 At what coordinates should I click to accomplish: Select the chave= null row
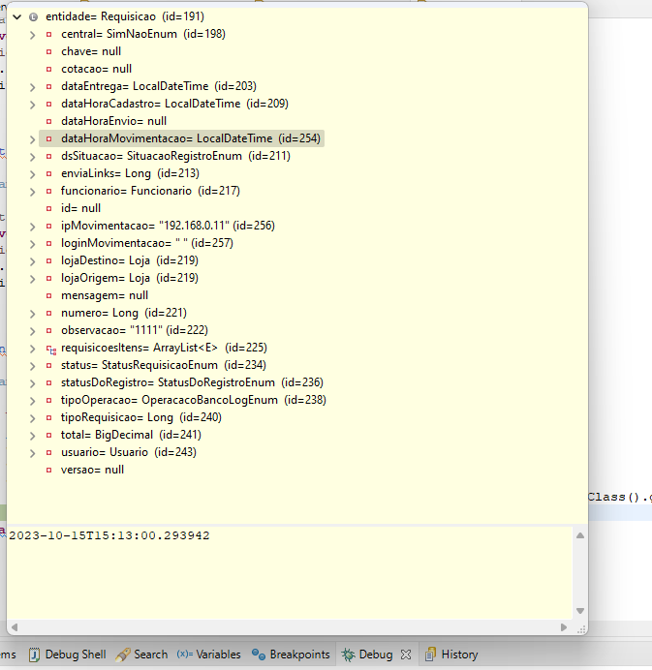(91, 51)
